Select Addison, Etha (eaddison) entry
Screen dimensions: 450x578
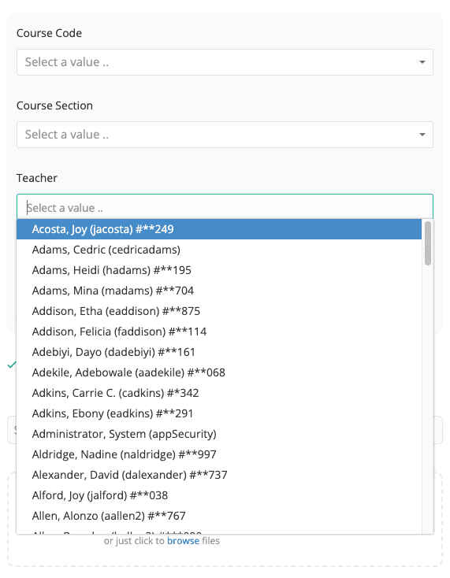219,311
